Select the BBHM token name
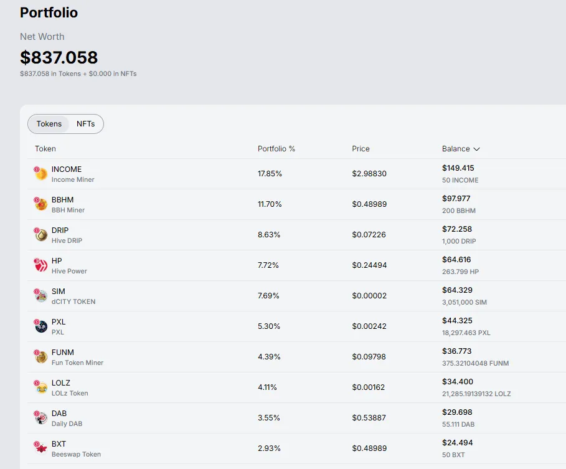Screen dimensions: 566x469 [x=62, y=200]
